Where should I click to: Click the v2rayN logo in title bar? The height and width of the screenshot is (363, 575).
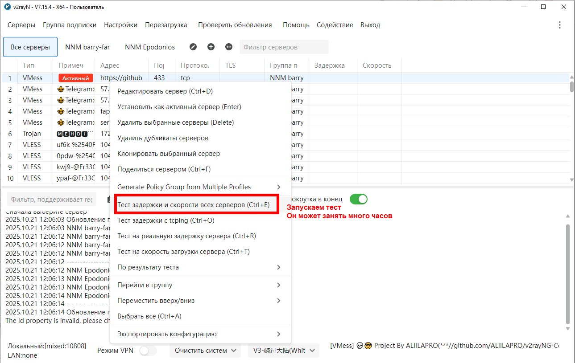coord(7,7)
